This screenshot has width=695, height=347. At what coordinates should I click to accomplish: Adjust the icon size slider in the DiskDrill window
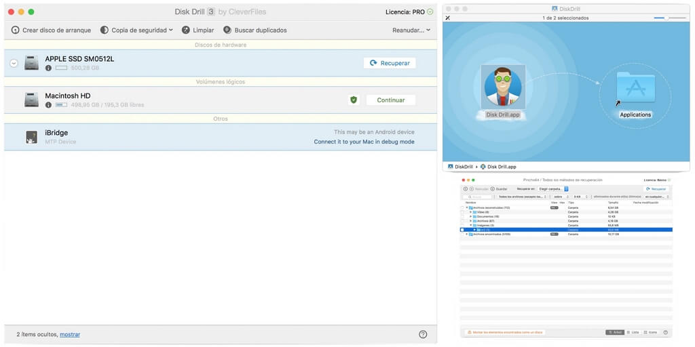point(666,18)
